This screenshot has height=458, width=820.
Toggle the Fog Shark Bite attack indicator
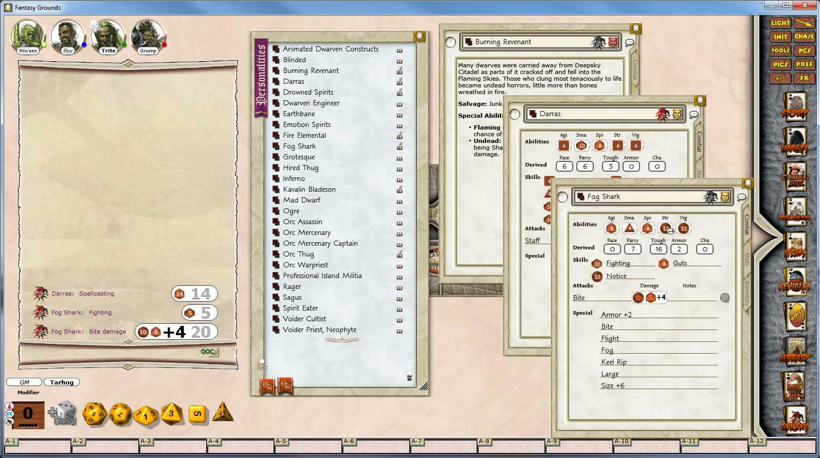click(x=725, y=298)
